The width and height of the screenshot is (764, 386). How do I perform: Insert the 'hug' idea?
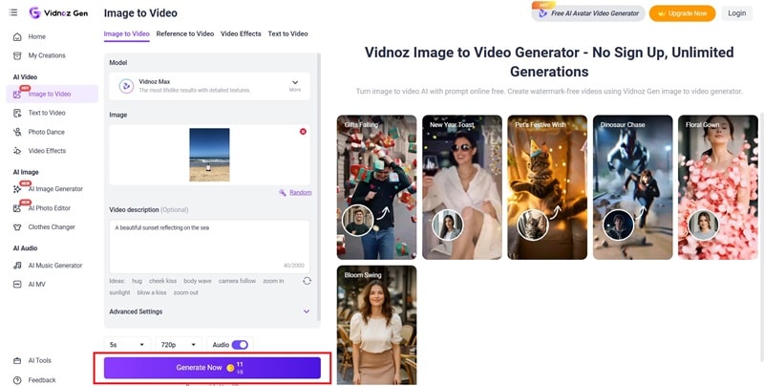click(137, 281)
